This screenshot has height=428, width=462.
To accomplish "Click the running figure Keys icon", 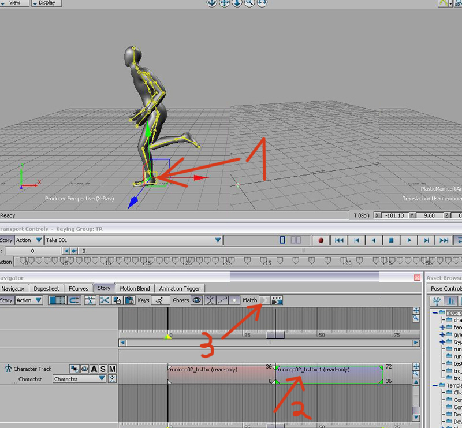I will (x=160, y=300).
